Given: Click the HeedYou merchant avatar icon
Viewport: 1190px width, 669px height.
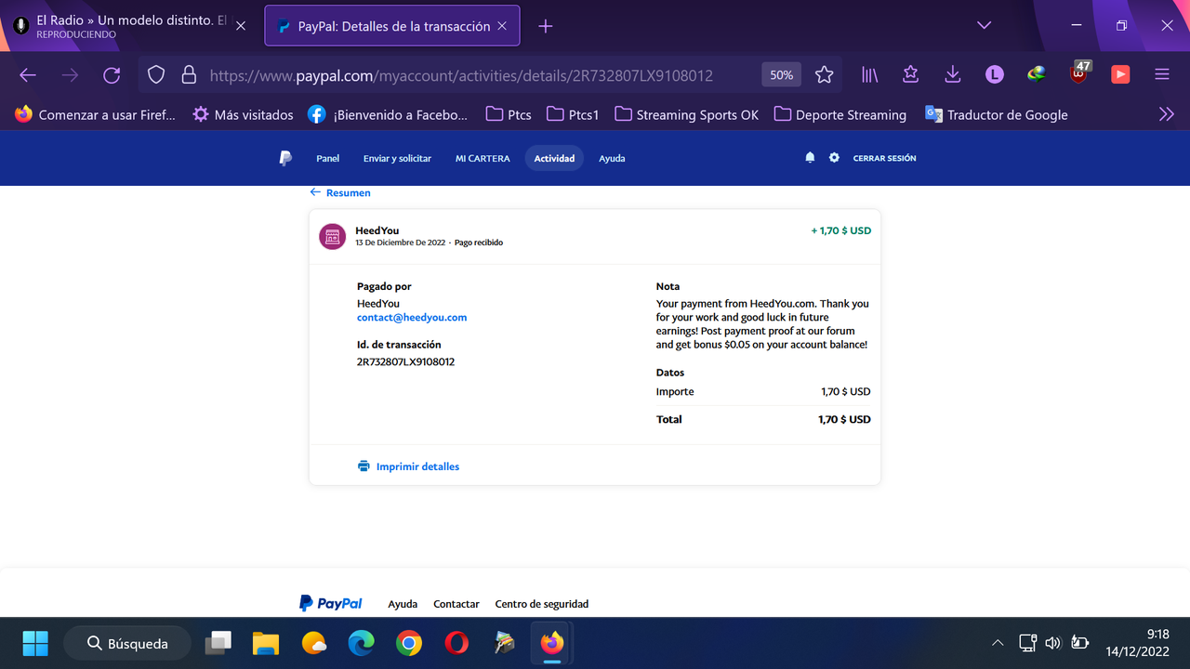Looking at the screenshot, I should 333,236.
